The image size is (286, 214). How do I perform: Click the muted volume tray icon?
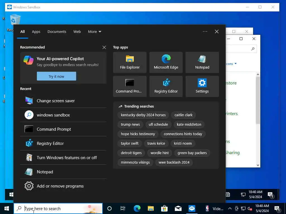coord(250,208)
